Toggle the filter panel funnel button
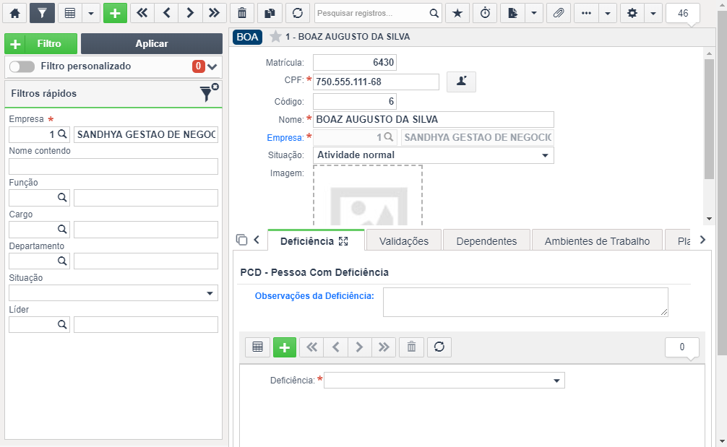This screenshot has width=727, height=447. pos(42,13)
